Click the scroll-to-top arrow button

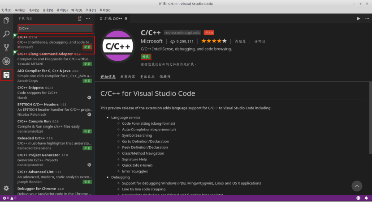[357, 186]
